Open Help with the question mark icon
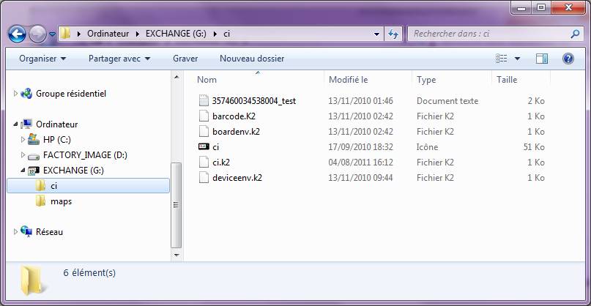The height and width of the screenshot is (306, 591). (x=568, y=59)
